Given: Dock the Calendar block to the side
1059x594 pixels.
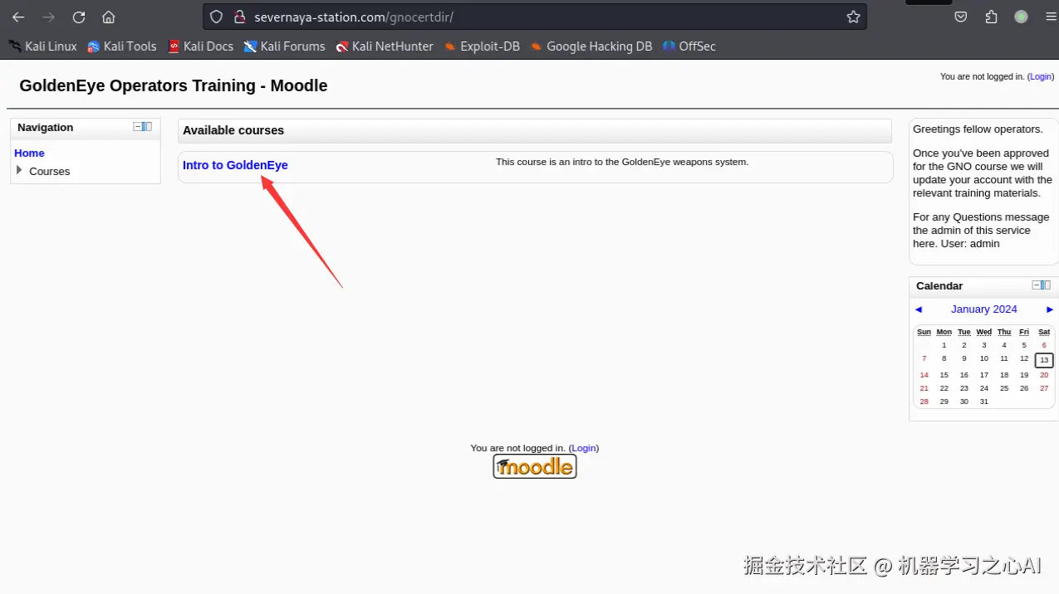Looking at the screenshot, I should coord(1046,285).
